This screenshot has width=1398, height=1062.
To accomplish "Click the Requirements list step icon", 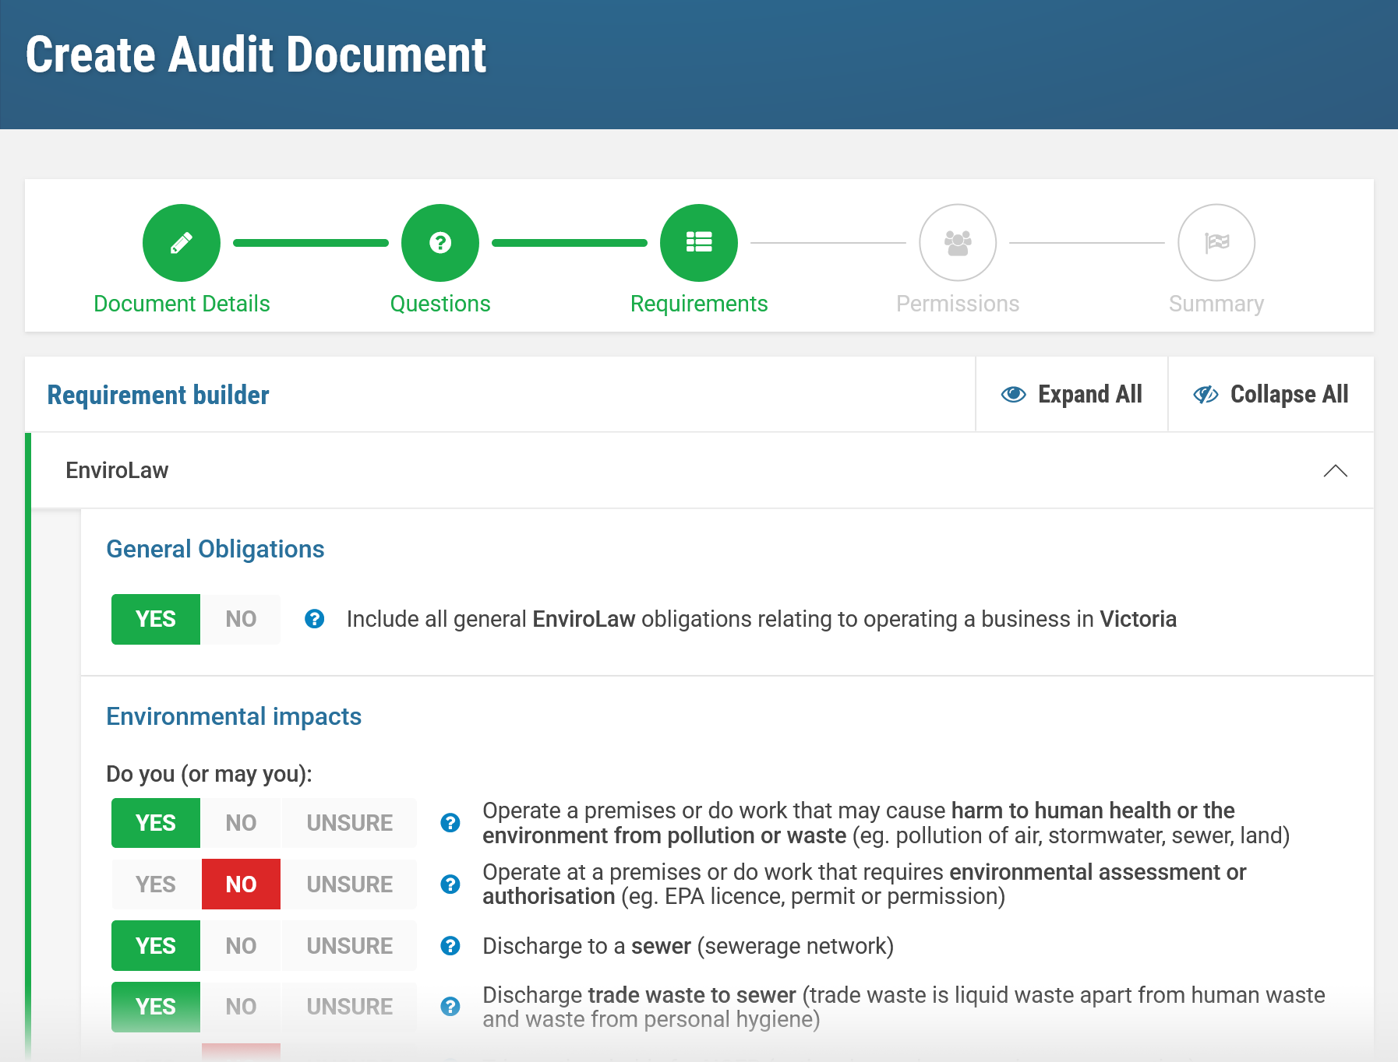I will (699, 243).
